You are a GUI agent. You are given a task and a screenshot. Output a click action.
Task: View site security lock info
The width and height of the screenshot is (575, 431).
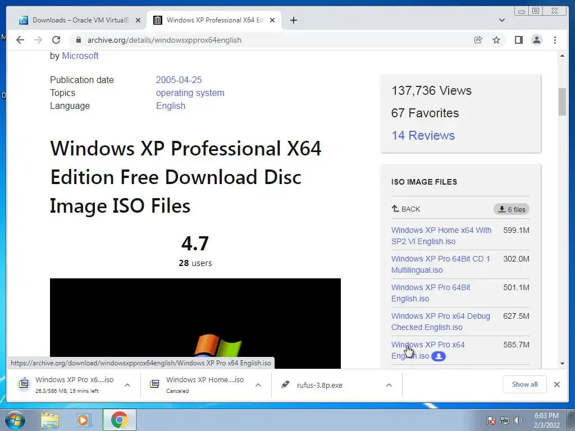pyautogui.click(x=78, y=40)
